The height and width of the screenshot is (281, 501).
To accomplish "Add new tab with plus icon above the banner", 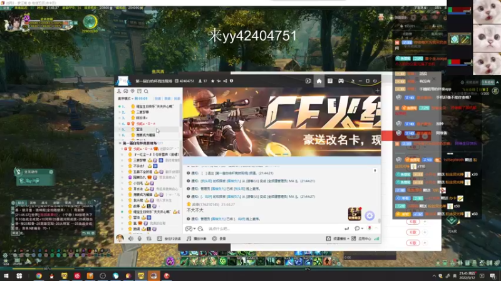I will (x=378, y=91).
